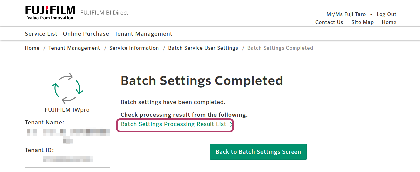Click the FUJIFILM logo
Screen dimensions: 420x172
[50, 13]
